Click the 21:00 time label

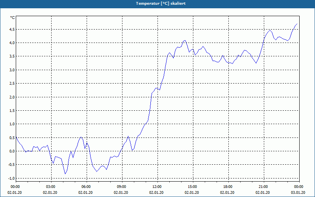264,187
